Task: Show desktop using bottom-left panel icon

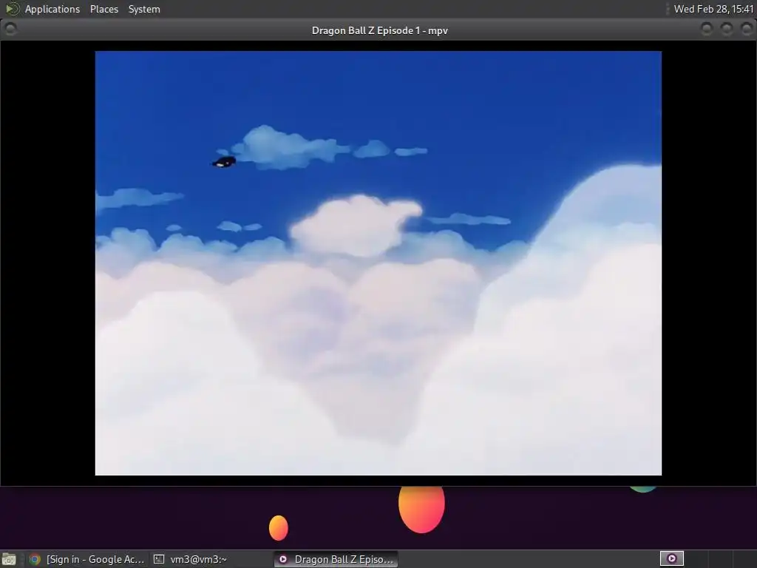Action: tap(9, 559)
